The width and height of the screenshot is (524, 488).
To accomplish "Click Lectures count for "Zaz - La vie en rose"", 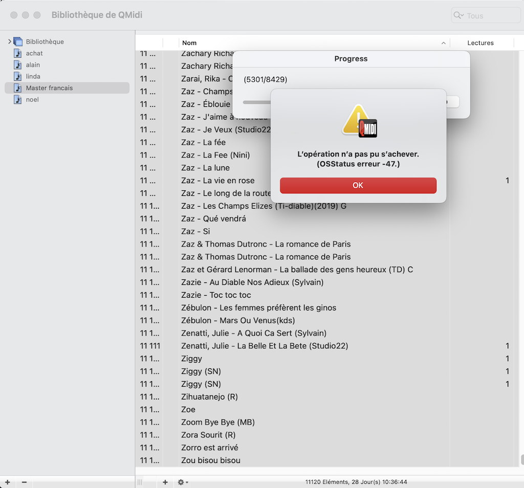I will 507,181.
